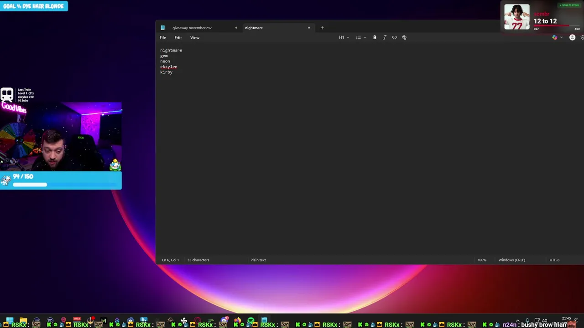Screen dimensions: 584x328
Task: Add a new Notepad tab
Action: point(322,28)
